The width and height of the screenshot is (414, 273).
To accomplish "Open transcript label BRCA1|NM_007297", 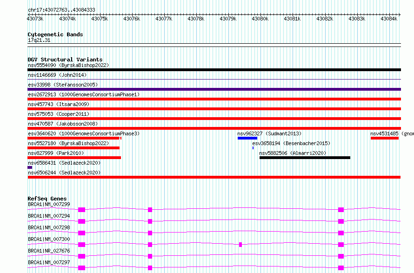I will coord(49,262).
